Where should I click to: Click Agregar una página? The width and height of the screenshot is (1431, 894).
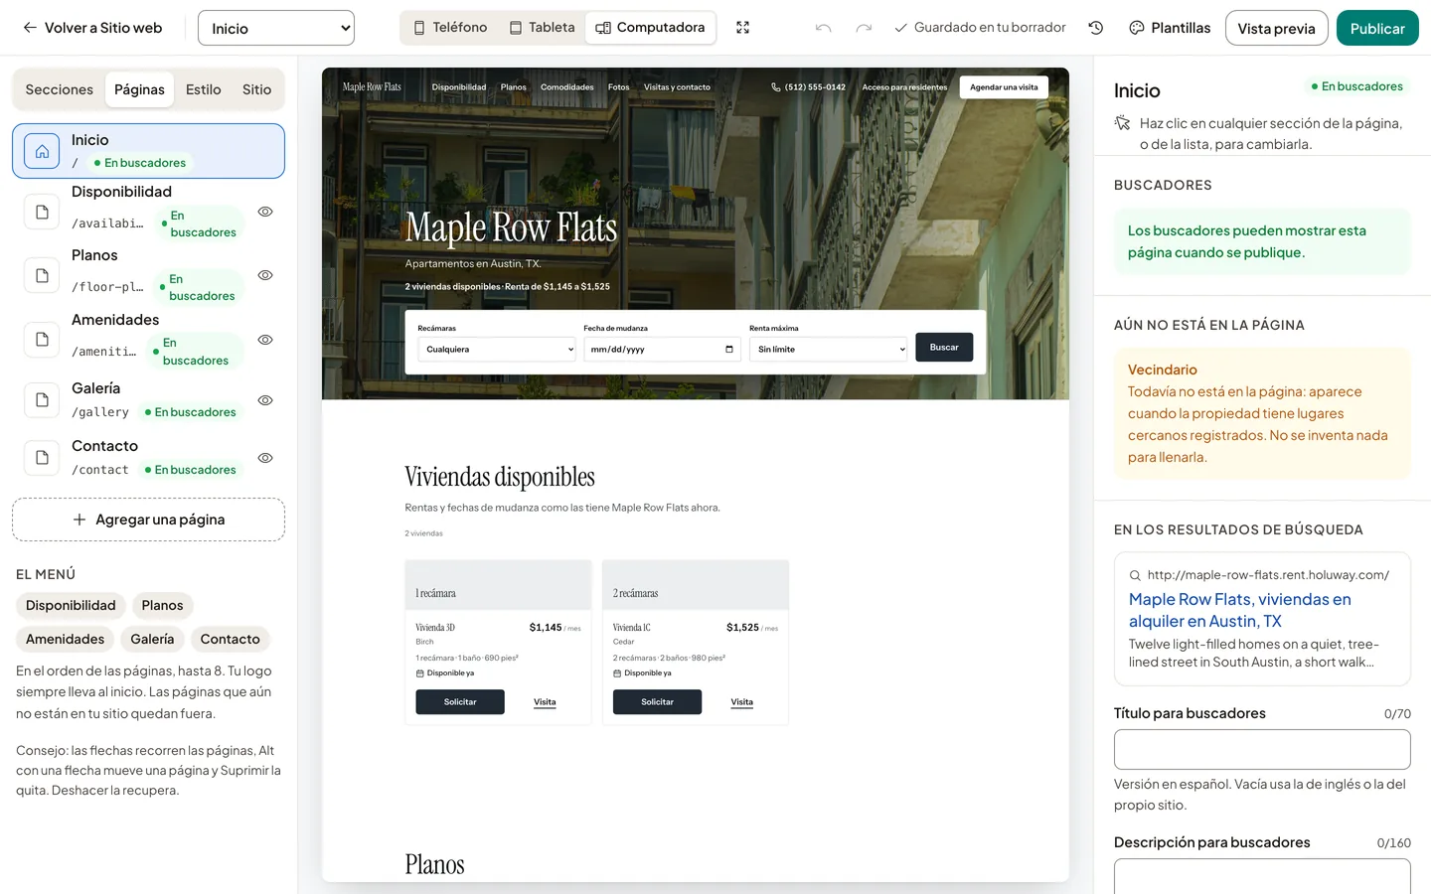[x=149, y=520]
